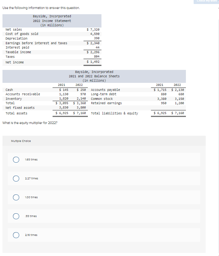
Task: Click the Check my work button
Action: [206, 1]
